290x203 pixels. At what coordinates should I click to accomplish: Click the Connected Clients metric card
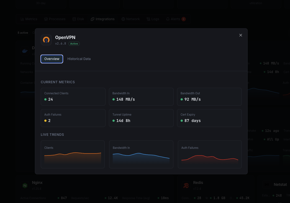(x=73, y=97)
